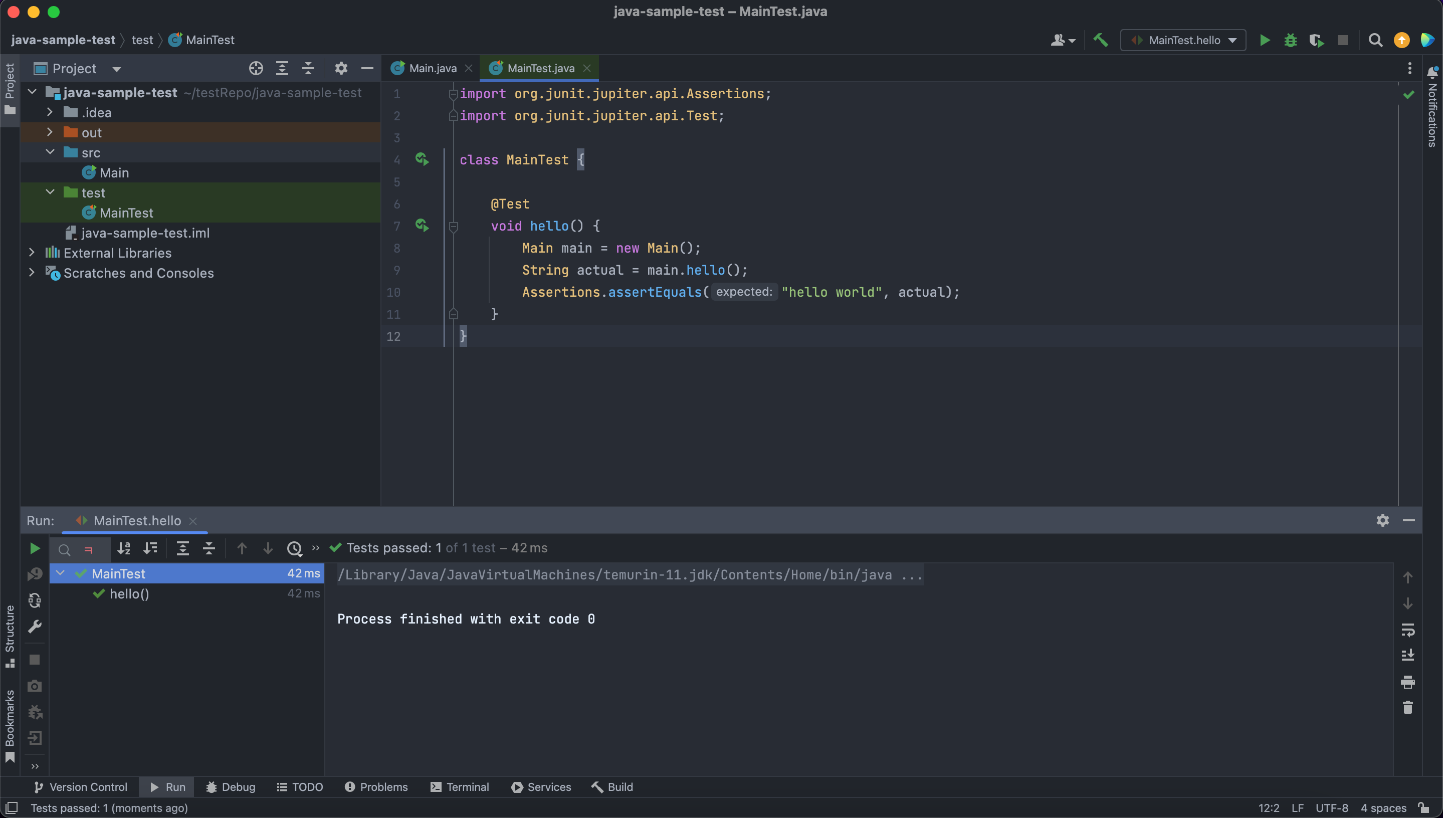Open test history clock icon

pos(294,548)
